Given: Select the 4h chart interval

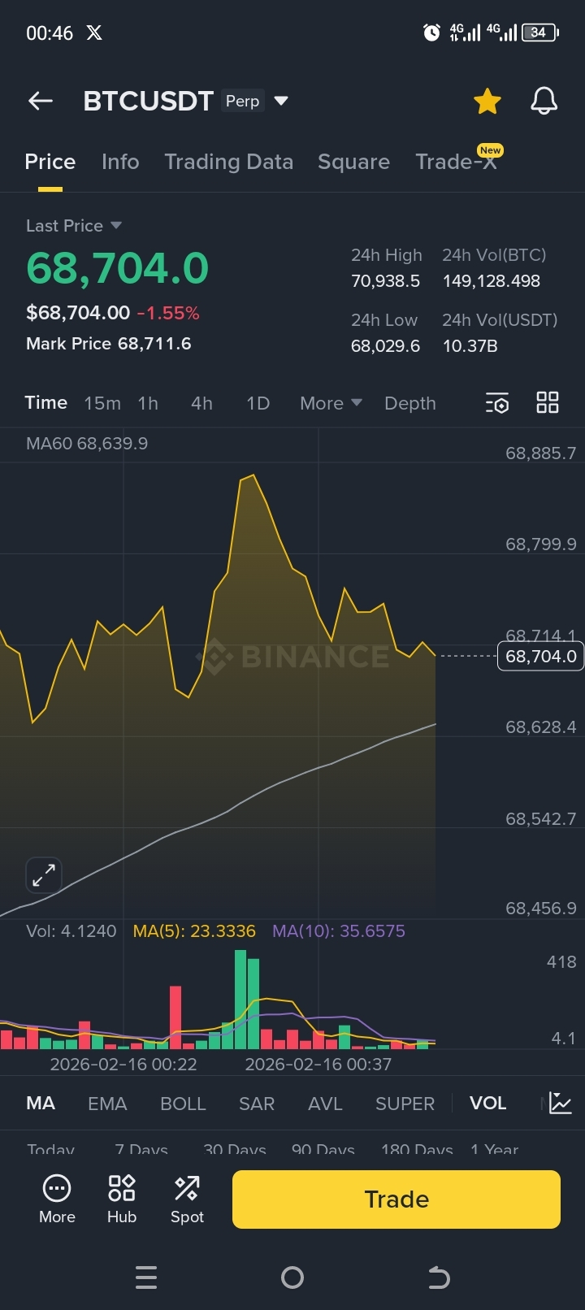Looking at the screenshot, I should pos(201,403).
